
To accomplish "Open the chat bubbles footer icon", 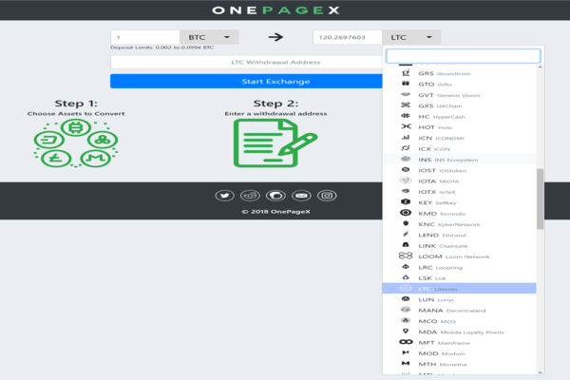I will pos(275,196).
